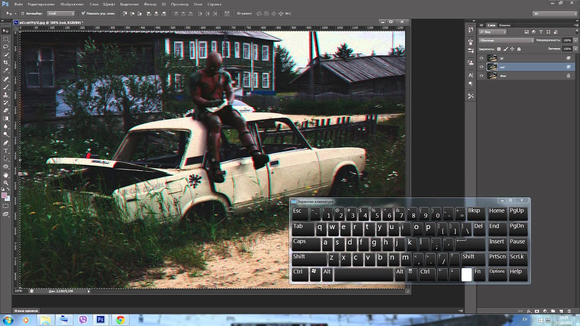Open the Auto-Select Слой dropdown
Screen dimensions: 580x326
pyautogui.click(x=61, y=14)
